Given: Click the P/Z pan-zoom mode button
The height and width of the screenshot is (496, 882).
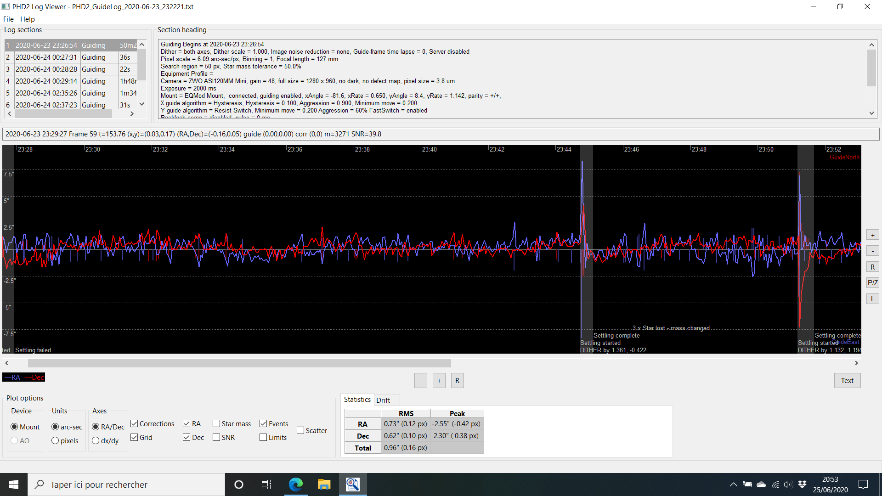Looking at the screenshot, I should point(872,283).
